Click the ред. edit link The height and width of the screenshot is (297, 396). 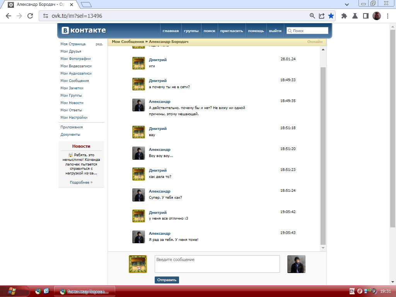click(99, 44)
